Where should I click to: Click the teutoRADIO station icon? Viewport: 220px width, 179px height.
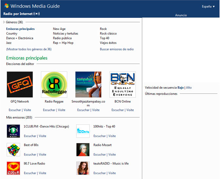[83, 168]
